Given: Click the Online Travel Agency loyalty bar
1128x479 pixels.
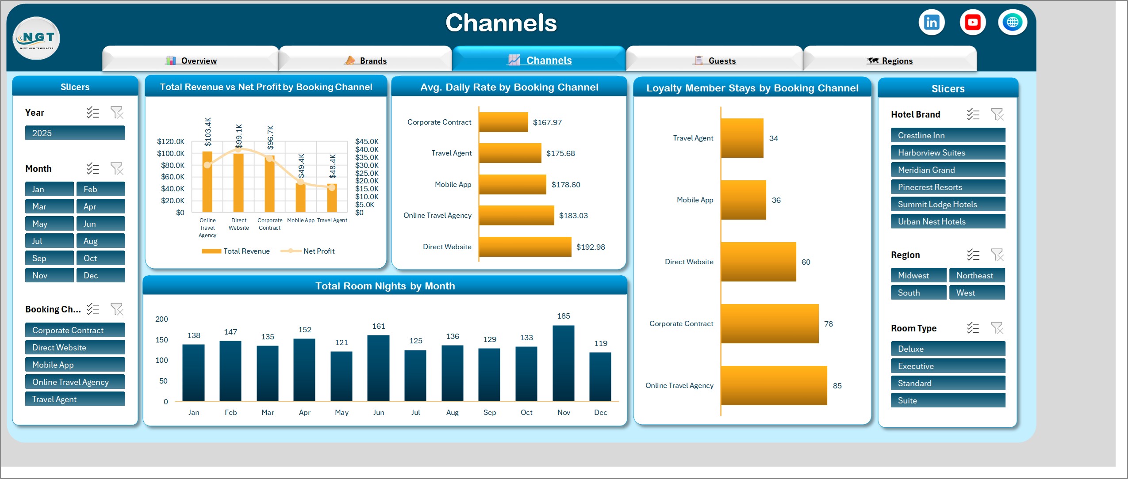Looking at the screenshot, I should coord(774,385).
